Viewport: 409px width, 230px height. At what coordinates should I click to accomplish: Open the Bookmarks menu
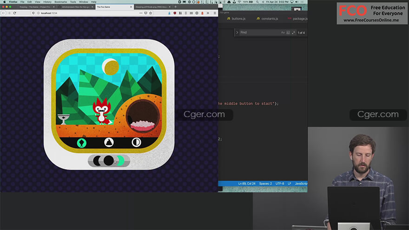[61, 2]
